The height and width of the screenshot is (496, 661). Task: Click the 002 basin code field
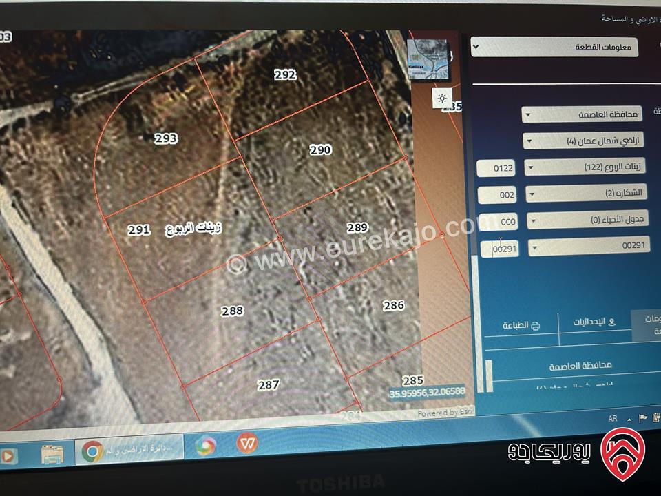(x=497, y=195)
